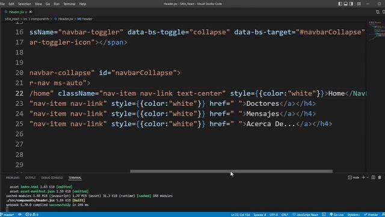Click the Prettier status item

click(x=371, y=215)
